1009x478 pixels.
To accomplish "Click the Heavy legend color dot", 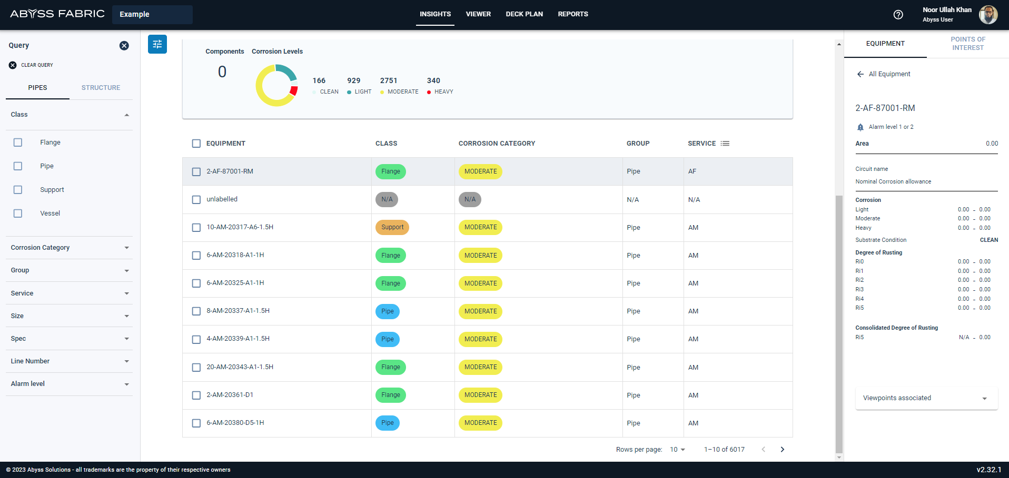I will 429,92.
